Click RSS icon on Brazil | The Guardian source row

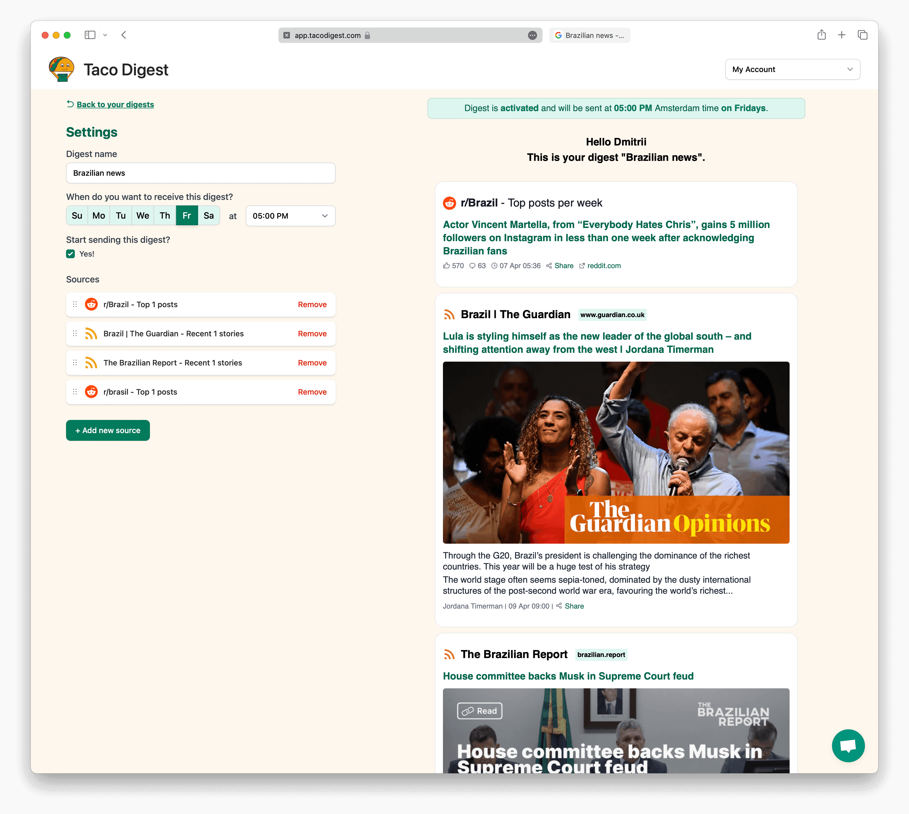[91, 333]
